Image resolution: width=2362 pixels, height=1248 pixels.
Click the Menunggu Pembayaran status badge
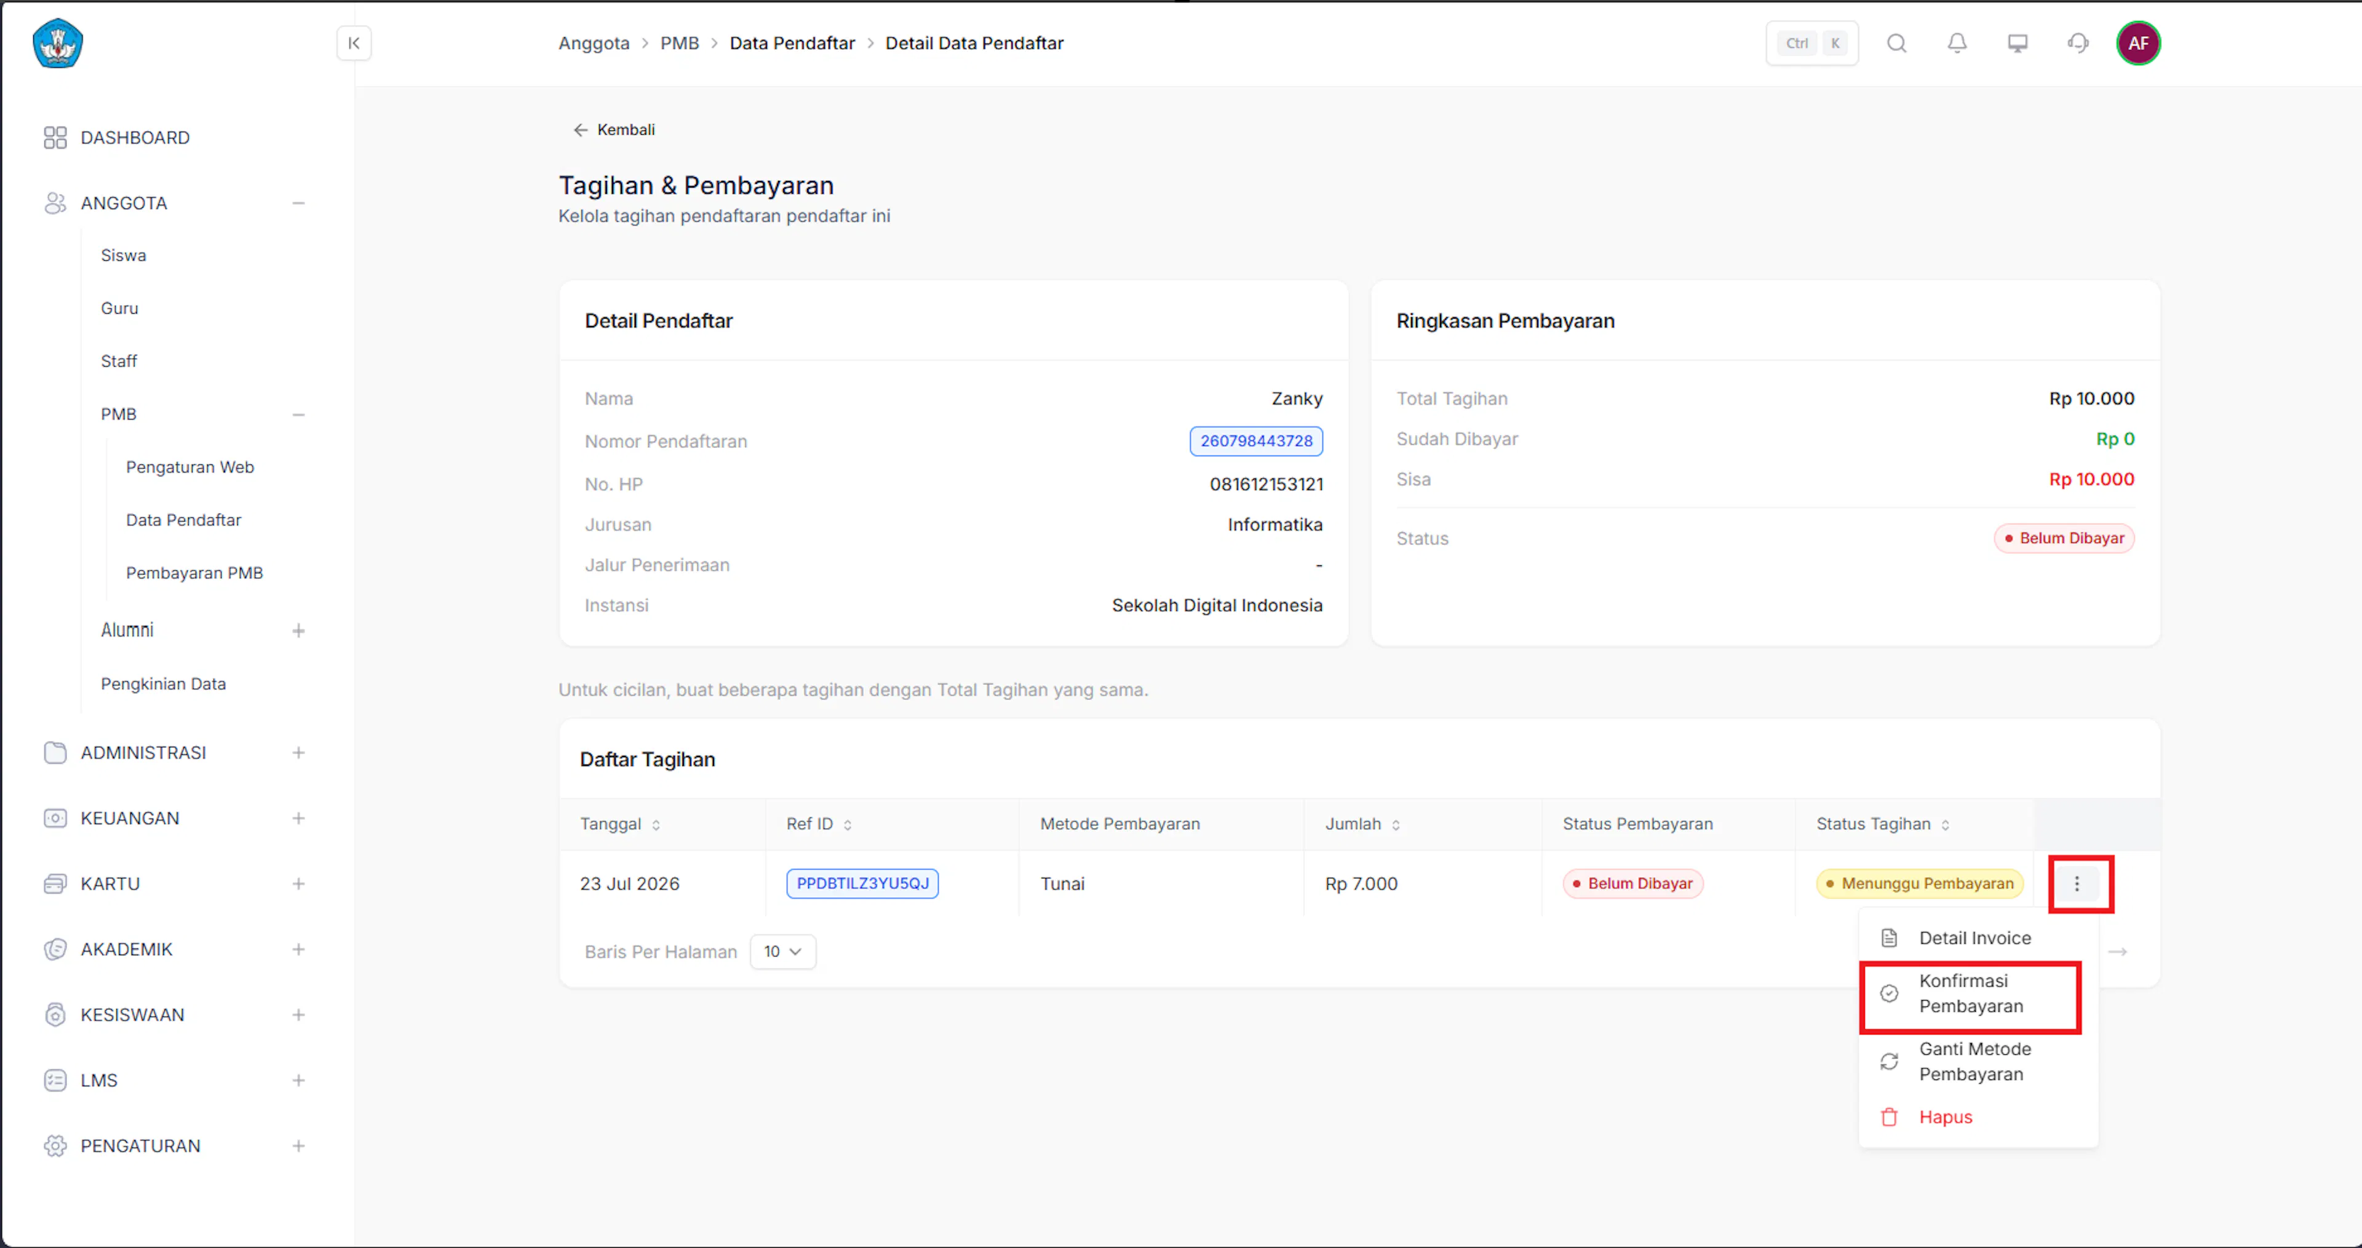click(x=1919, y=884)
